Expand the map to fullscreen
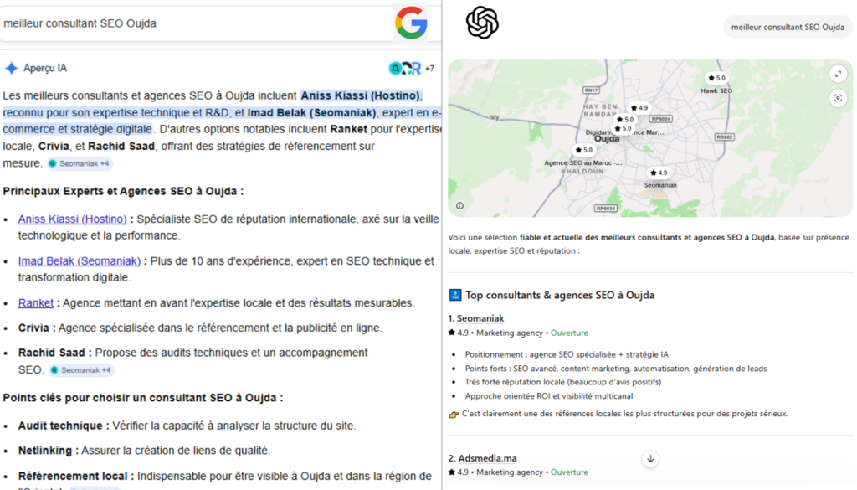857x490 pixels. point(838,74)
